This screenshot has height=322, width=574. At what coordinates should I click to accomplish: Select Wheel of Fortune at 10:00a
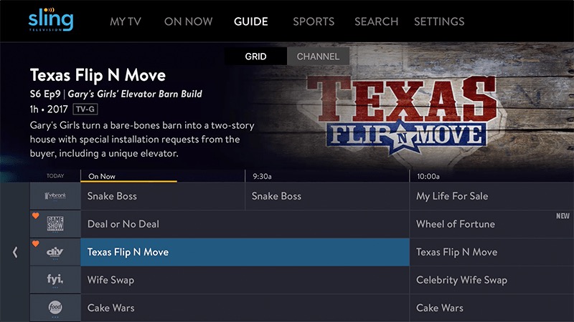tap(491, 224)
